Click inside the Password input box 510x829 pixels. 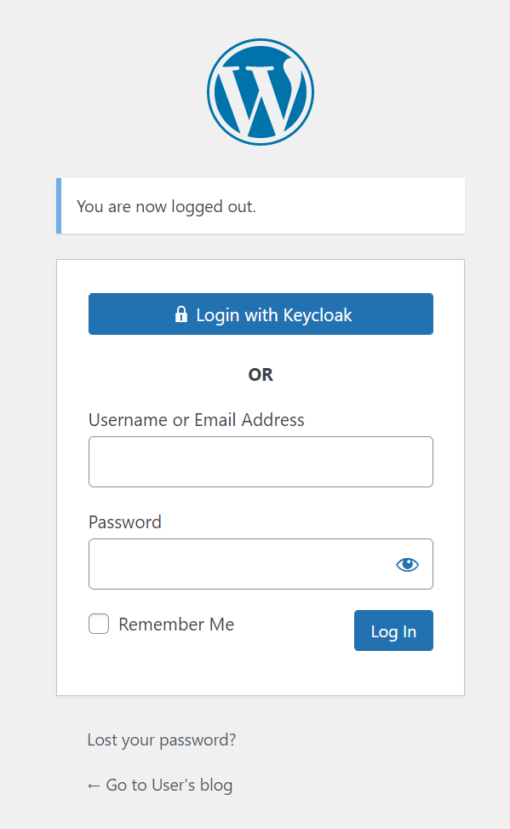coord(238,564)
